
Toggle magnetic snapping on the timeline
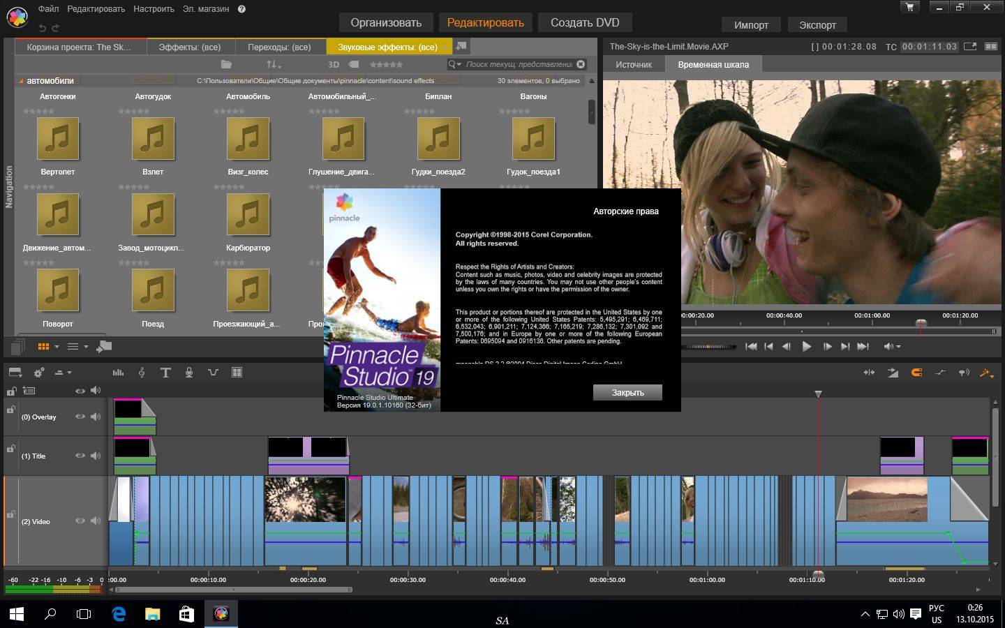(x=916, y=373)
